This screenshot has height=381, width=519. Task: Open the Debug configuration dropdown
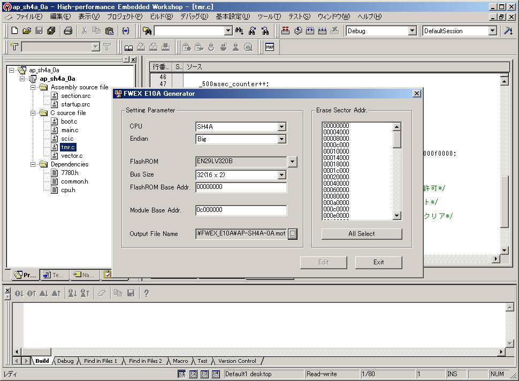[x=412, y=31]
